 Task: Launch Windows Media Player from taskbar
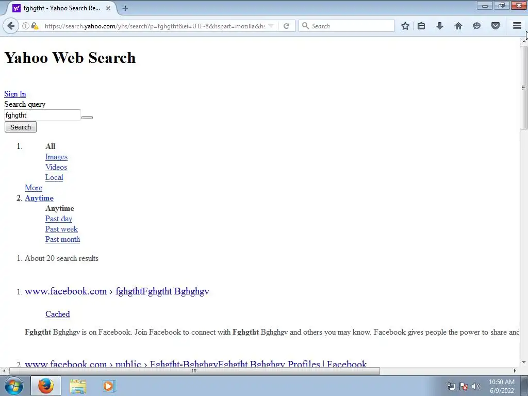click(x=109, y=386)
